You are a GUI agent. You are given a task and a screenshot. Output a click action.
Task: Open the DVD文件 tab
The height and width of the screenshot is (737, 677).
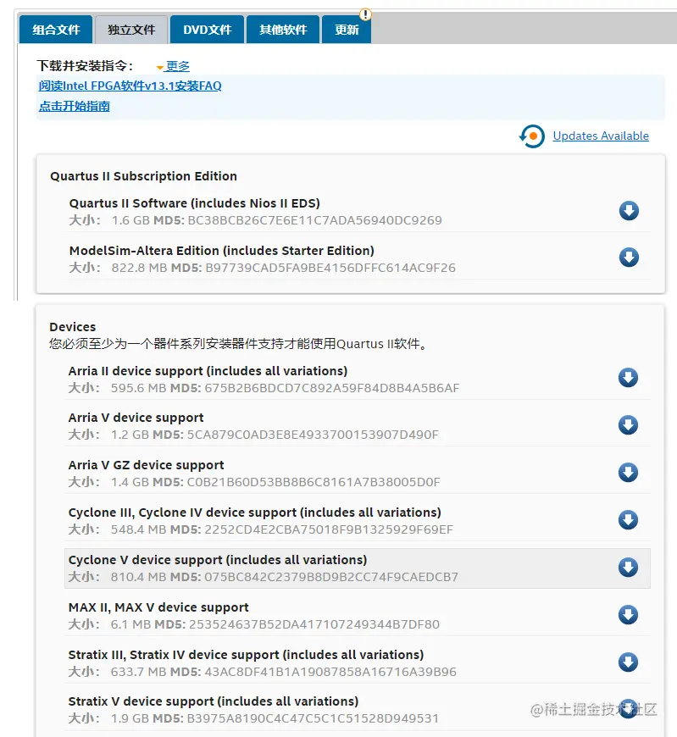click(x=208, y=30)
